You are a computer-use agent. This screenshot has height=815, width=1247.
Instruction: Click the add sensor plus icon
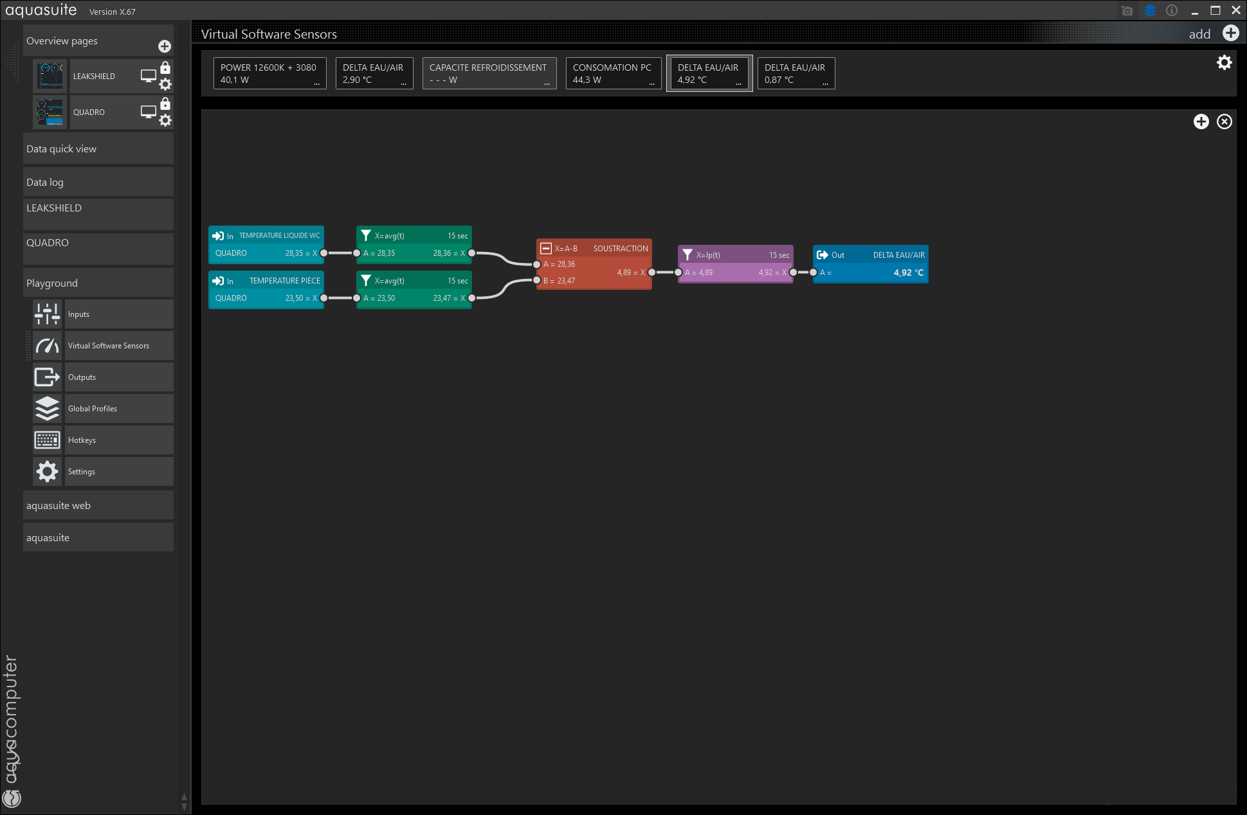point(1230,33)
